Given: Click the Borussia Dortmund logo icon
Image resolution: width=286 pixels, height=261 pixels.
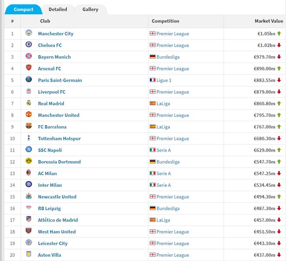Looking at the screenshot, I should tap(29, 162).
